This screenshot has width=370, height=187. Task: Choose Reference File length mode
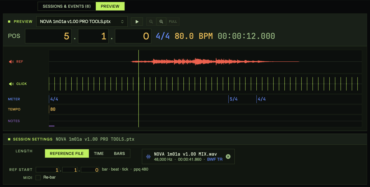(x=67, y=153)
